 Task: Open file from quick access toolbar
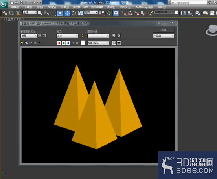click(x=17, y=2)
